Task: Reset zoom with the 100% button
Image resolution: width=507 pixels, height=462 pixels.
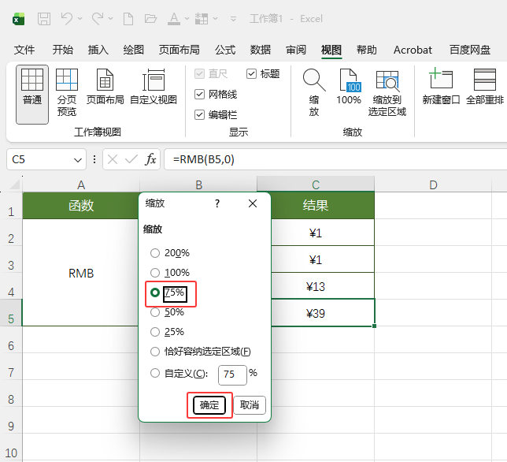Action: click(349, 87)
